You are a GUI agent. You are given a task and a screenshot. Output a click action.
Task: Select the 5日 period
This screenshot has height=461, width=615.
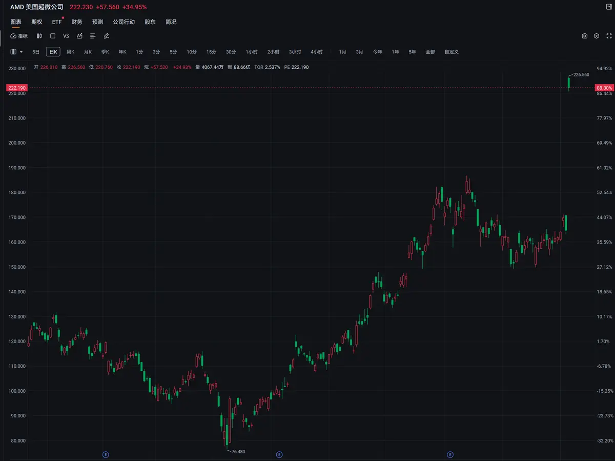point(36,52)
